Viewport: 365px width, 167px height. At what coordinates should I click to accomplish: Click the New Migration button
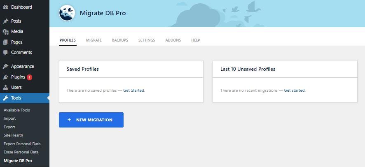91,120
